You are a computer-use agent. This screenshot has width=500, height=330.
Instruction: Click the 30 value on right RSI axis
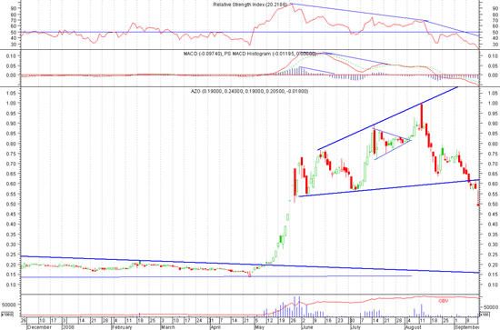coord(495,45)
